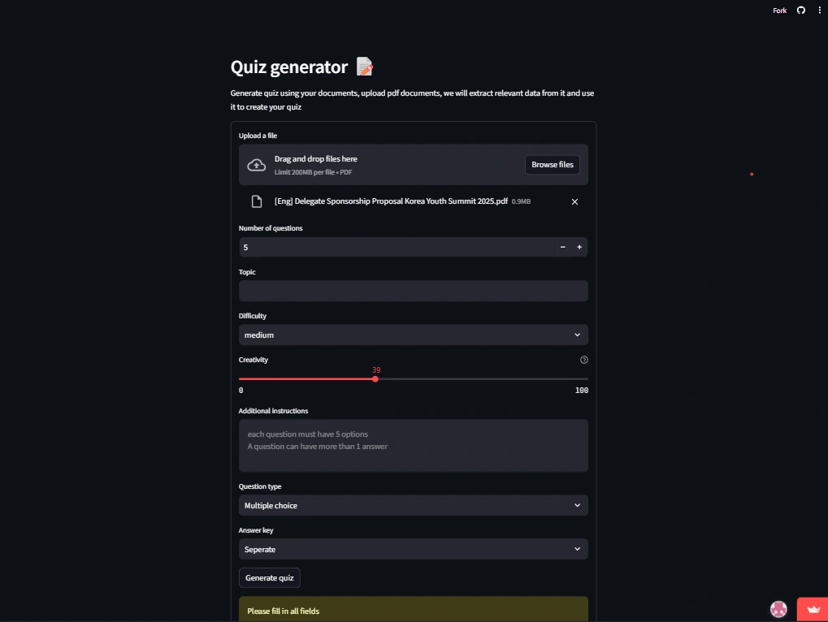Open the app creator avatar
Screen dimensions: 828x622
point(778,609)
